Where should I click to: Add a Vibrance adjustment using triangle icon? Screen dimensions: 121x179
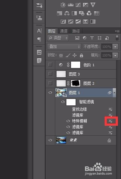pyautogui.click(x=93, y=5)
